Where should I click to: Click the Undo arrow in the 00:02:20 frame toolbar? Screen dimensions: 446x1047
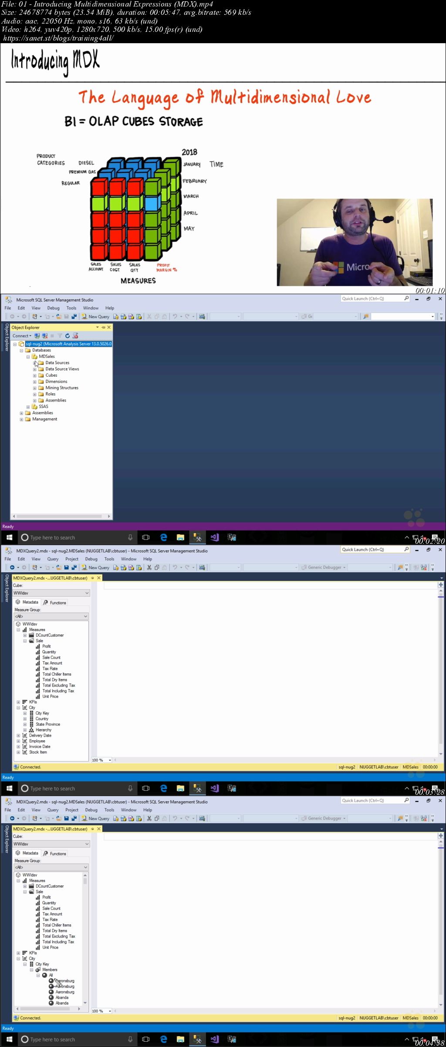(x=175, y=316)
